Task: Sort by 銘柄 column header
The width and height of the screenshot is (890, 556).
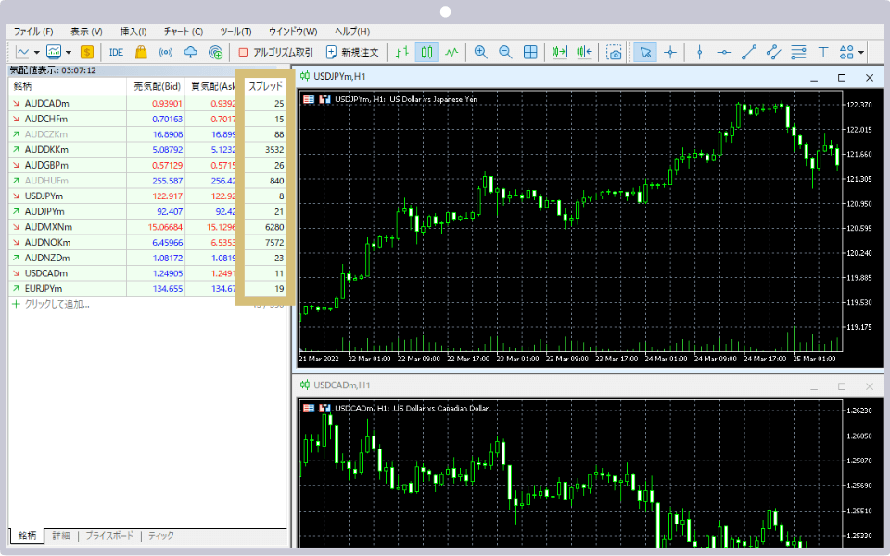Action: pos(67,86)
